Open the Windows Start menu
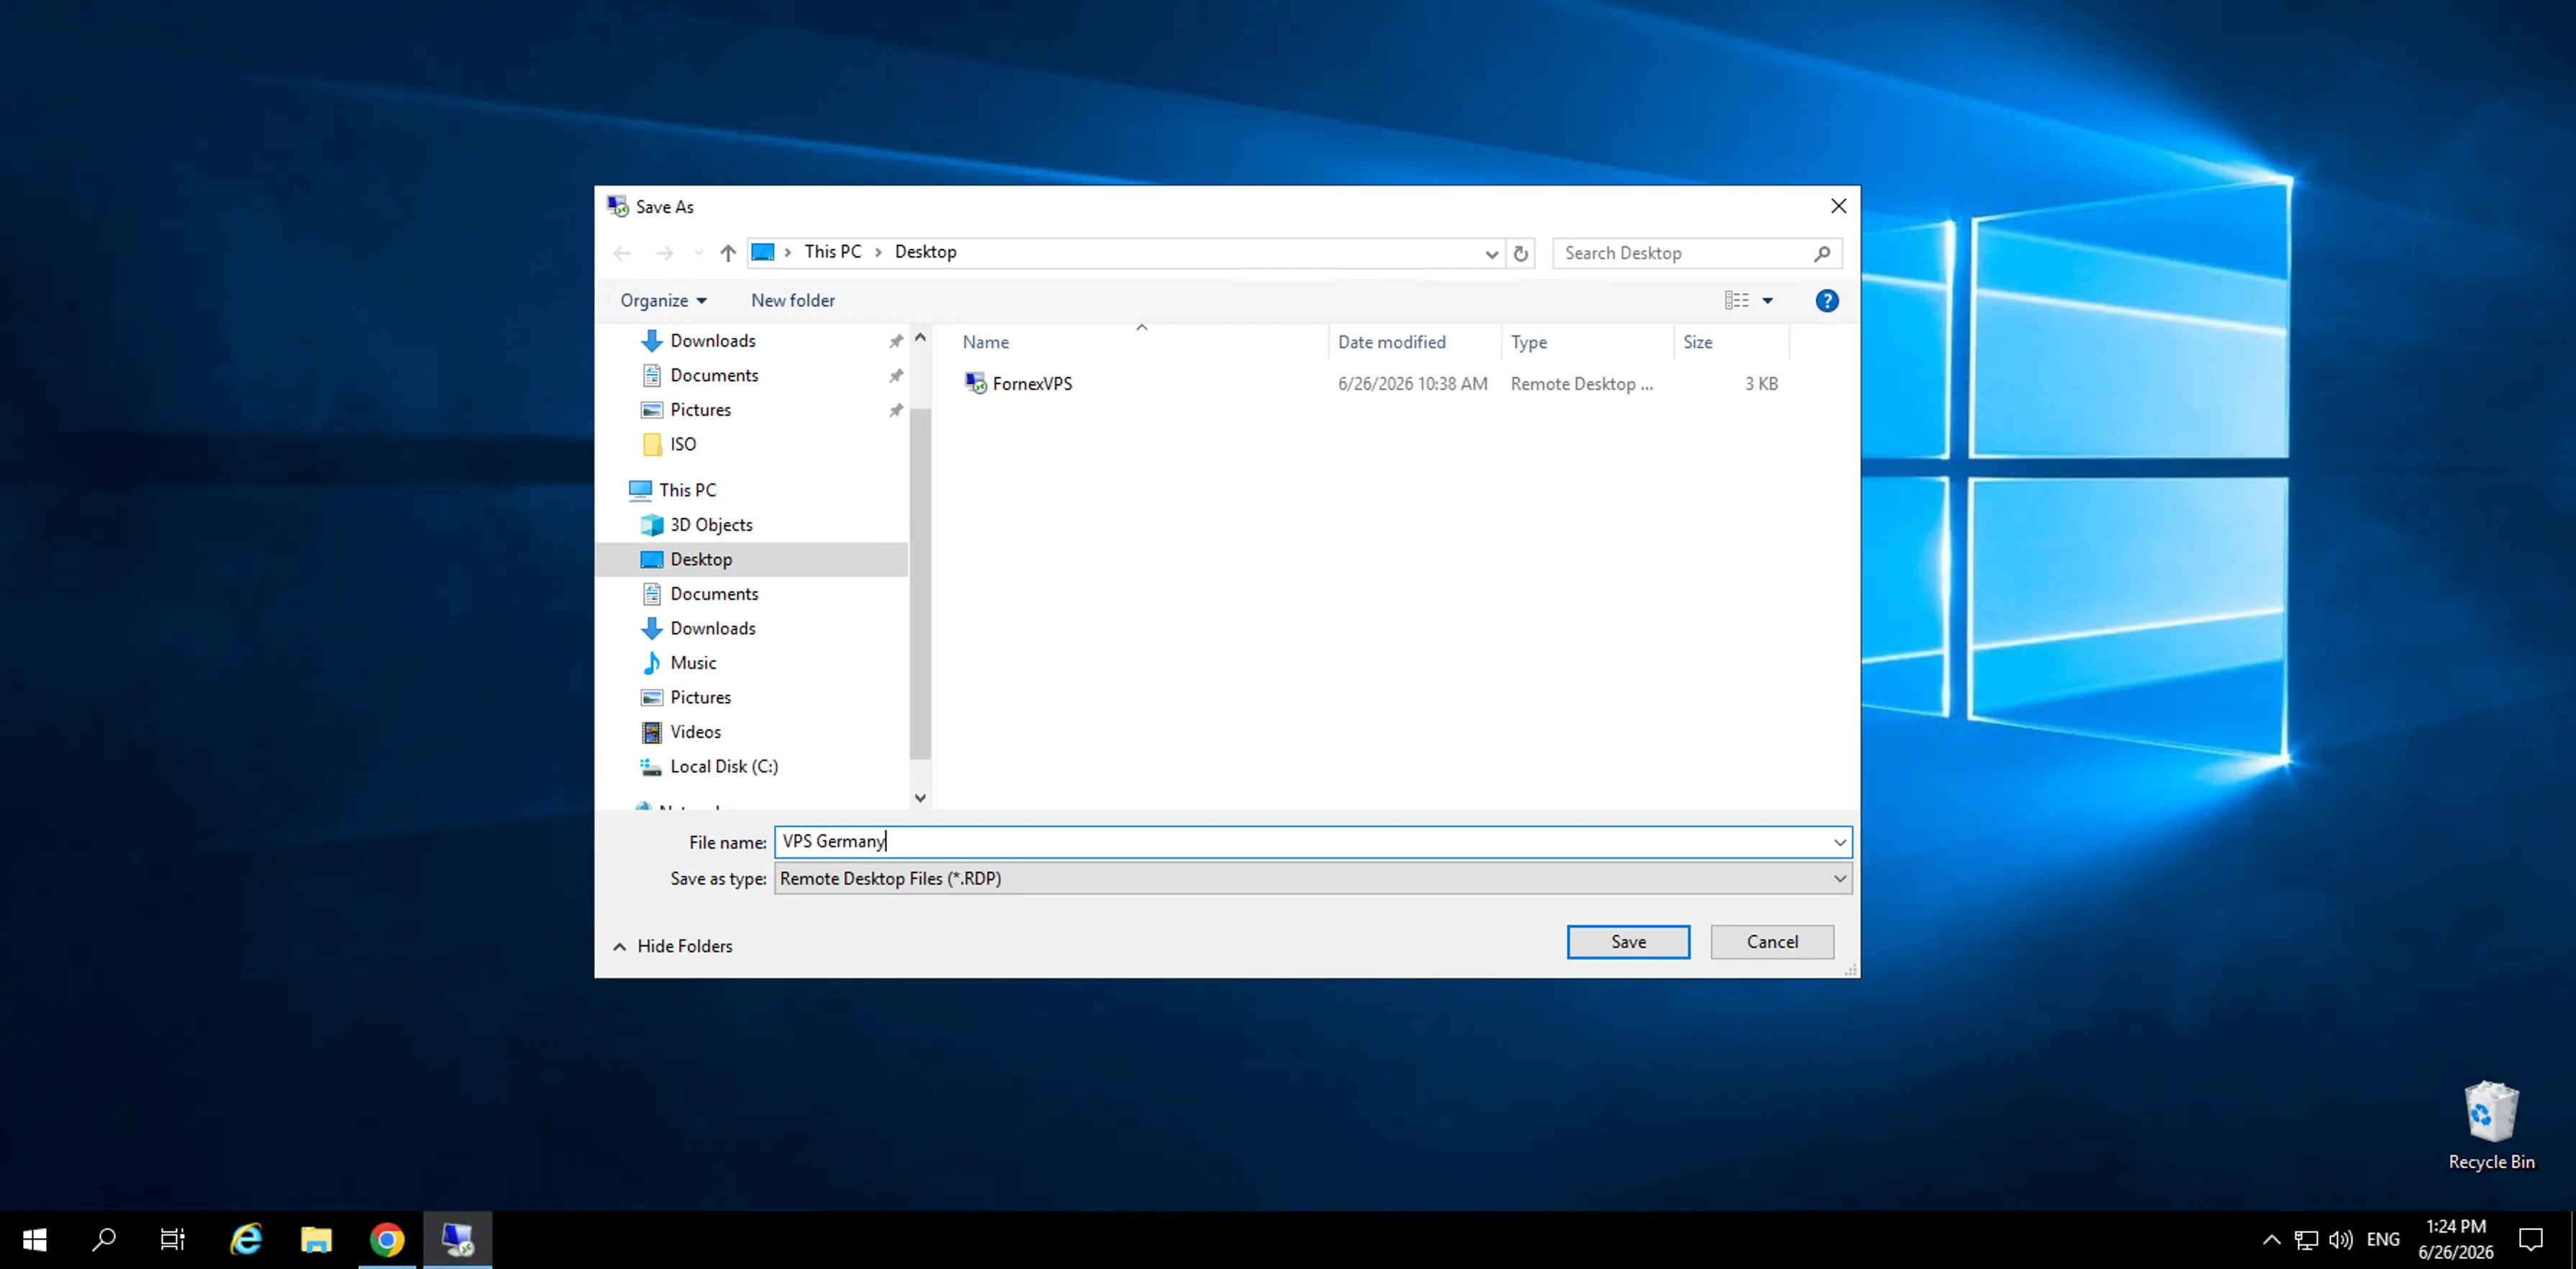This screenshot has width=2576, height=1269. pyautogui.click(x=34, y=1240)
